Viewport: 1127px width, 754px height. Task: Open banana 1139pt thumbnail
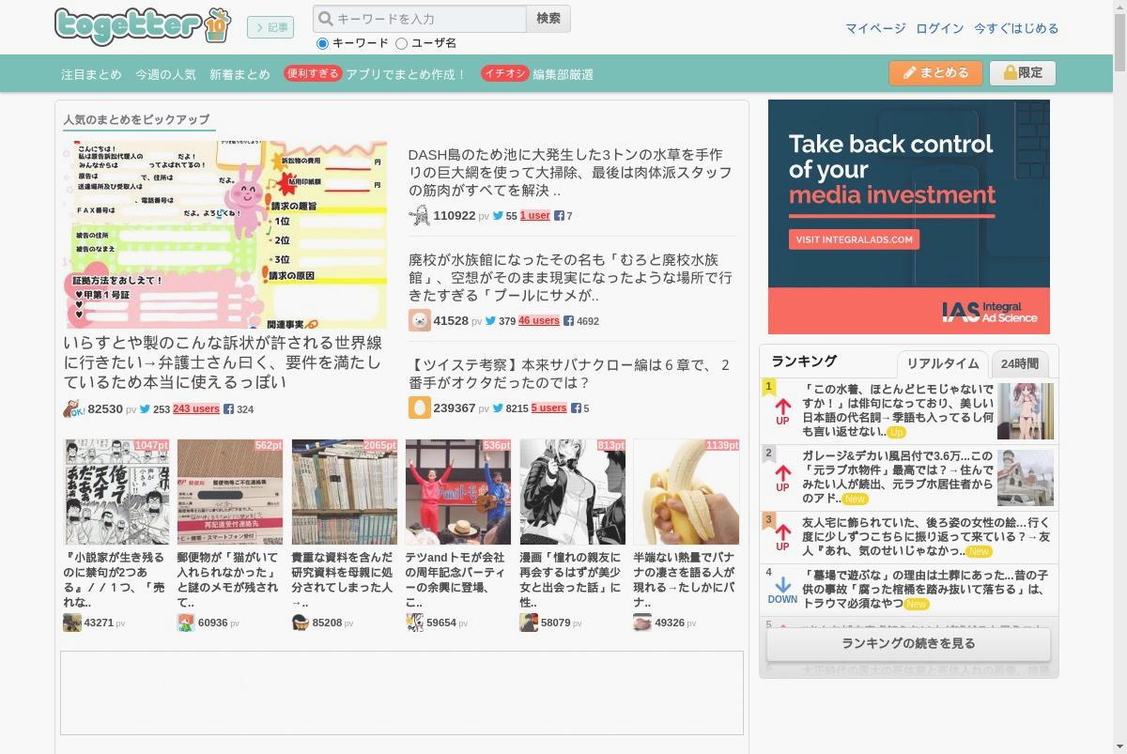[x=687, y=492]
